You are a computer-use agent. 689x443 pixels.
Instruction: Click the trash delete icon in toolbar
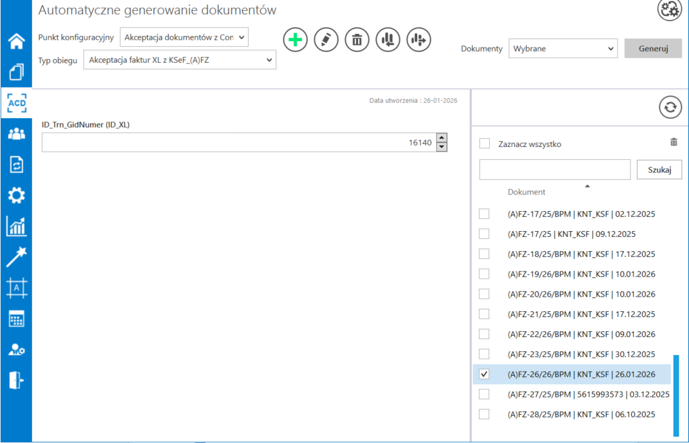(x=357, y=40)
